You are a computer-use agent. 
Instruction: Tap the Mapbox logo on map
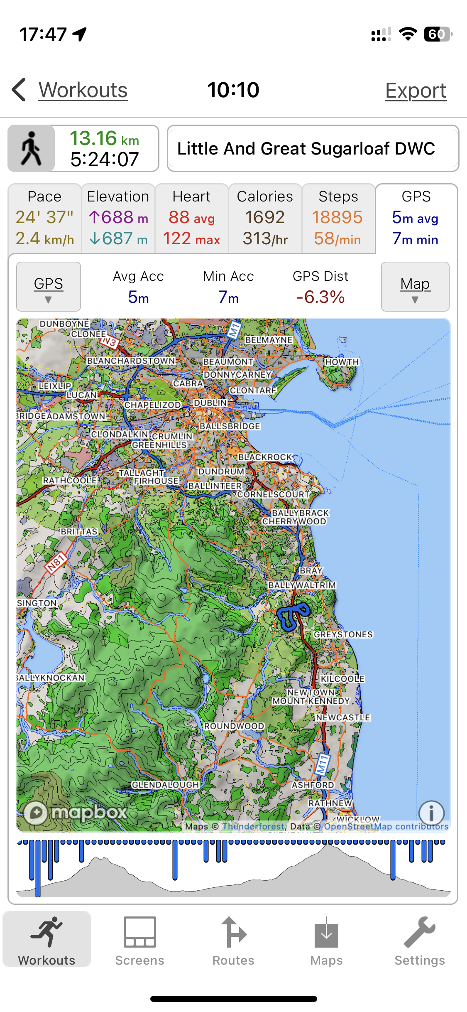point(76,812)
